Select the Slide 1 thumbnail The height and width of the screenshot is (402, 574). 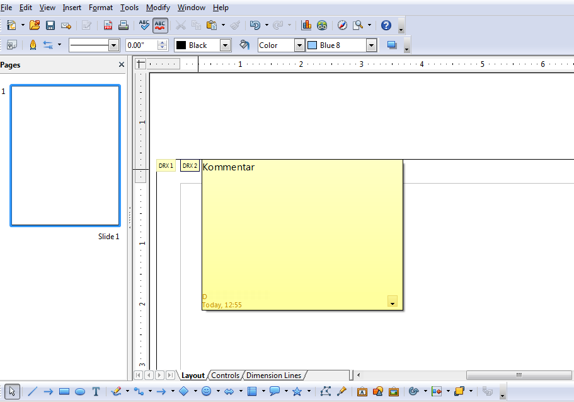coord(65,155)
